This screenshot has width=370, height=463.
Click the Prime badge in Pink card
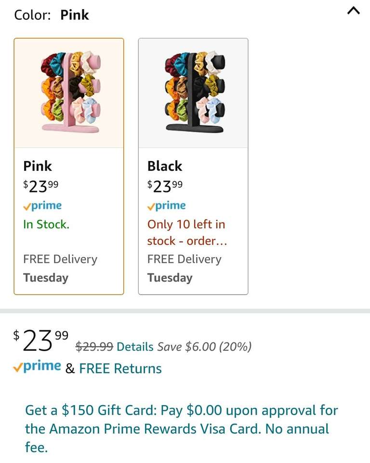(x=42, y=206)
